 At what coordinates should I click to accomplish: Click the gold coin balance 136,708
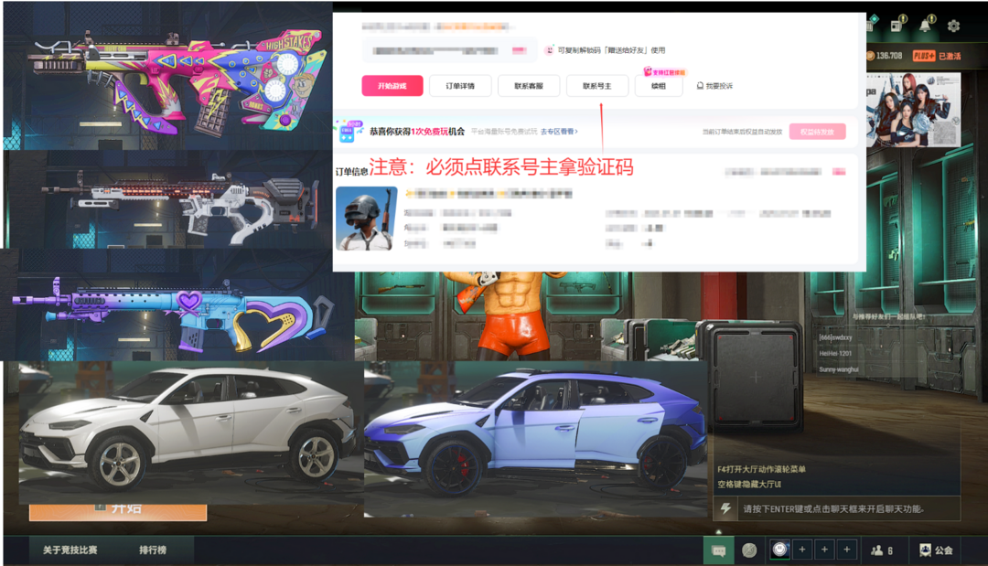(885, 56)
